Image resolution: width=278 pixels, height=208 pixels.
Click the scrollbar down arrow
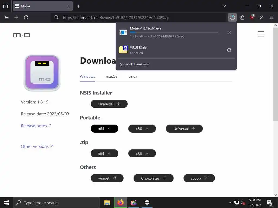tap(276, 195)
